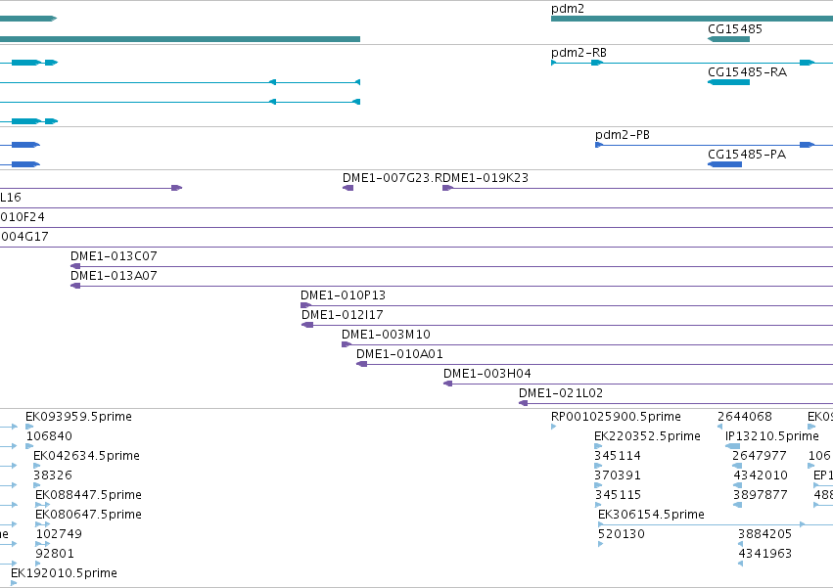833x588 pixels.
Task: Click the DME1-019K23 clone label
Action: click(x=486, y=177)
